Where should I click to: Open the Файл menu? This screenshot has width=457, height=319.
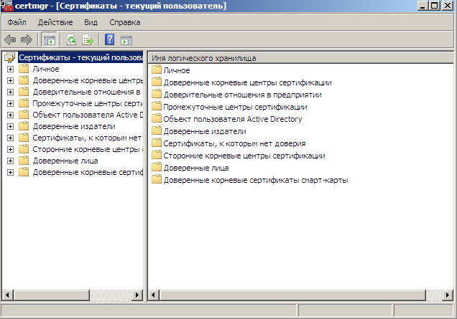coord(17,22)
